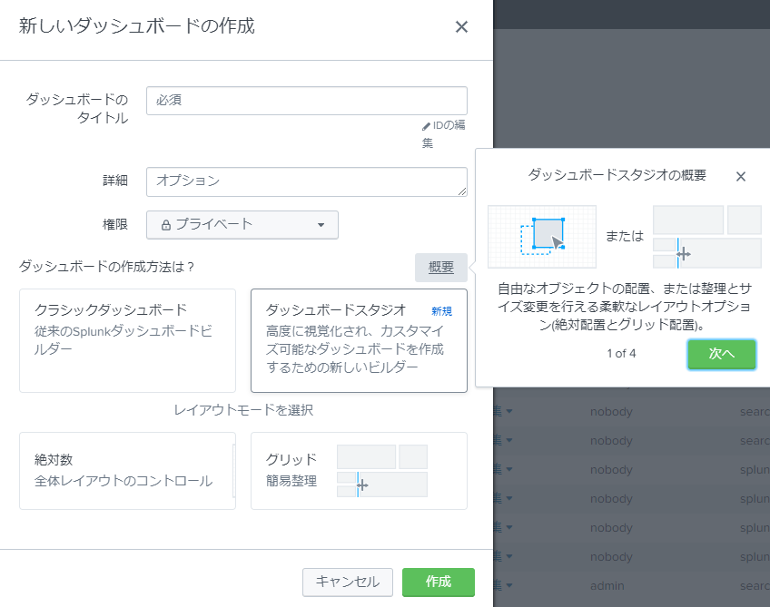Click the green 作成 button
This screenshot has height=607, width=770.
[438, 582]
